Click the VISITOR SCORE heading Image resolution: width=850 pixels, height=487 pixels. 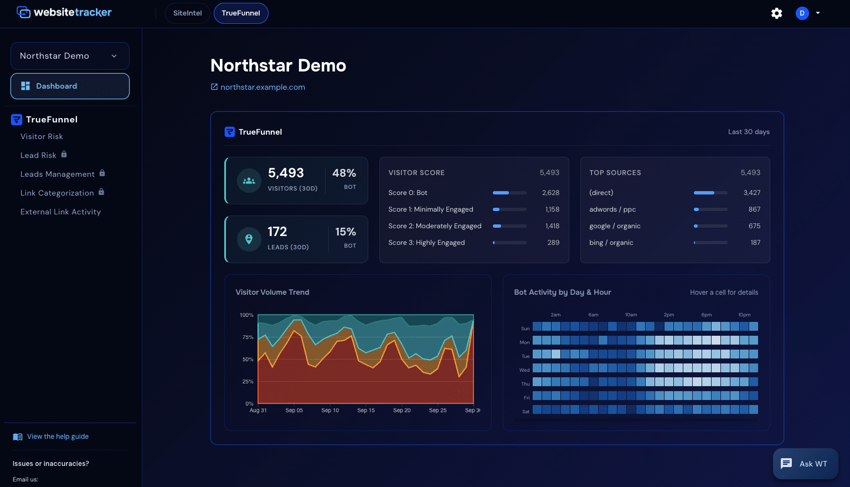(416, 173)
